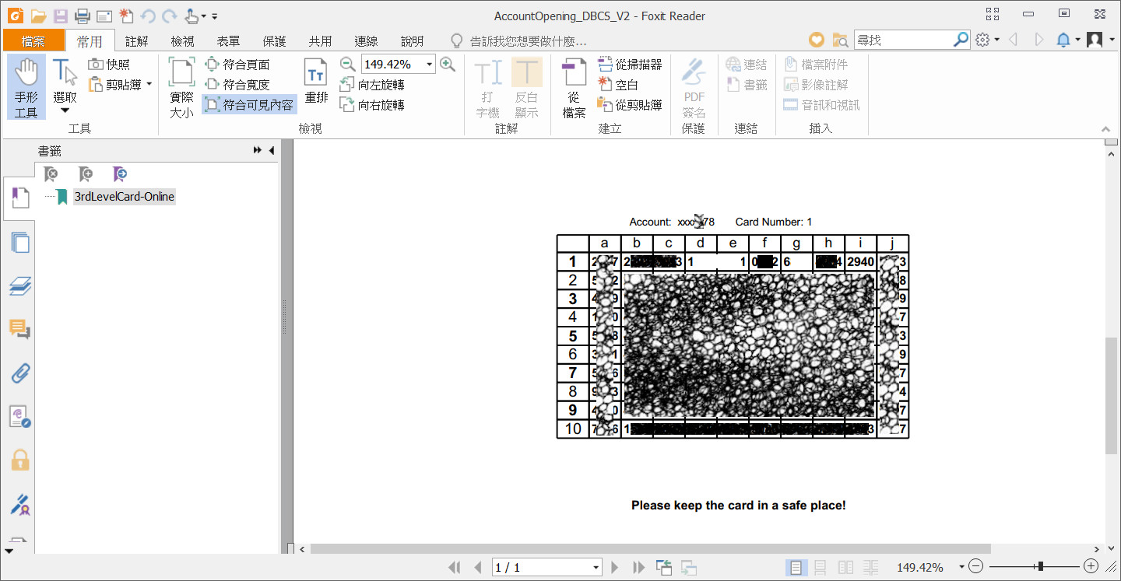Choose Fit Width (符合寬度) view
The image size is (1121, 581).
click(x=237, y=85)
